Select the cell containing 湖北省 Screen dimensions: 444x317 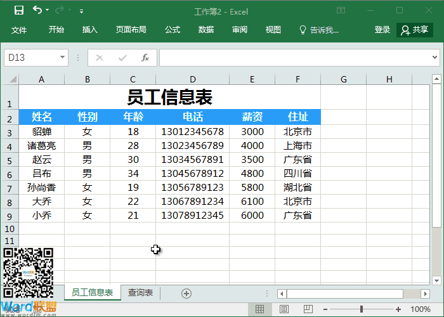tap(297, 188)
